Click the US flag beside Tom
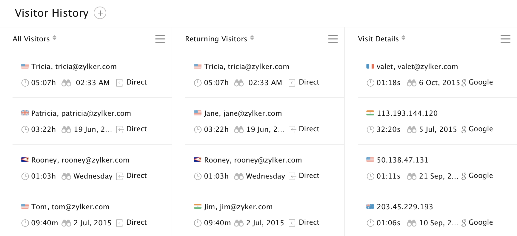The height and width of the screenshot is (236, 517). point(25,207)
